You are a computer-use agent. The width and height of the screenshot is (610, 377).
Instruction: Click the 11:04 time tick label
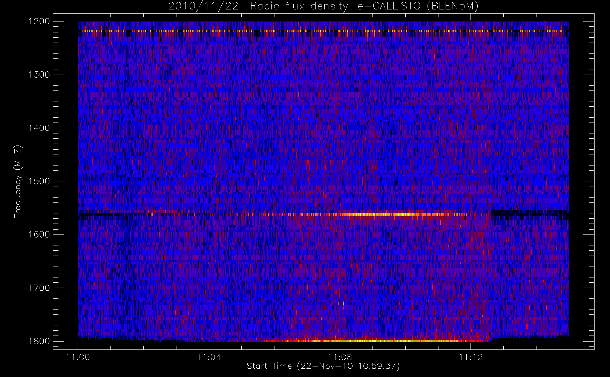point(209,357)
